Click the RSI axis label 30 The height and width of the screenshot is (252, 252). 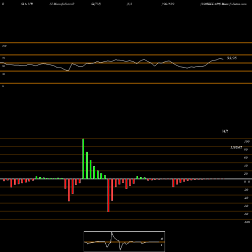(x=4, y=74)
